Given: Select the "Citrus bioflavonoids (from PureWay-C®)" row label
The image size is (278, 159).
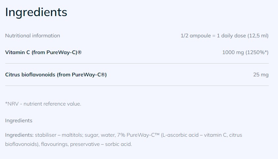Looking at the screenshot, I should click(56, 74).
